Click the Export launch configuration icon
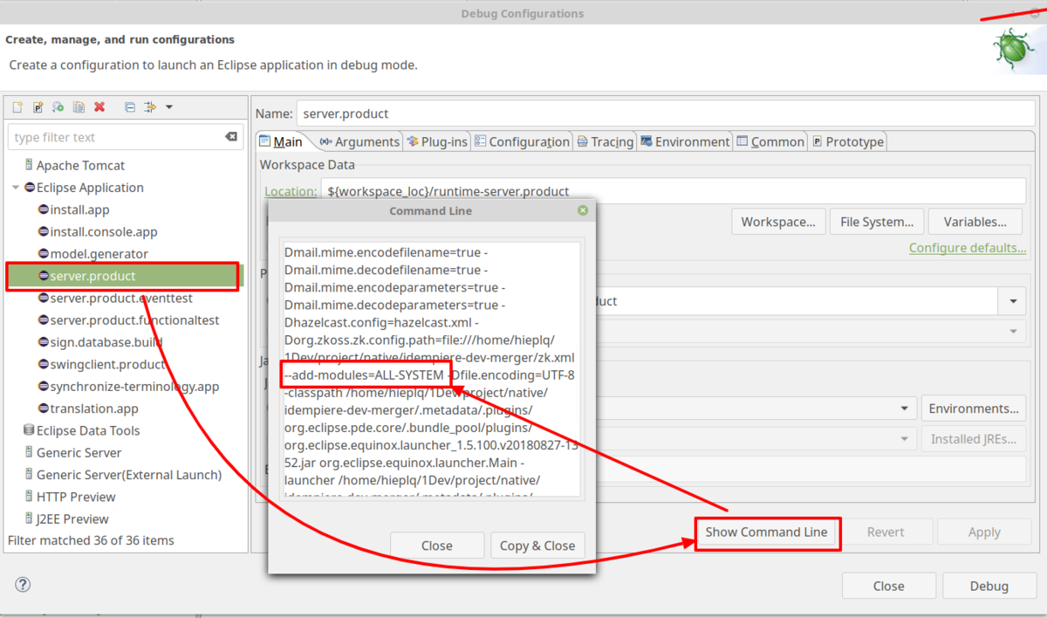This screenshot has height=618, width=1047. (x=58, y=107)
